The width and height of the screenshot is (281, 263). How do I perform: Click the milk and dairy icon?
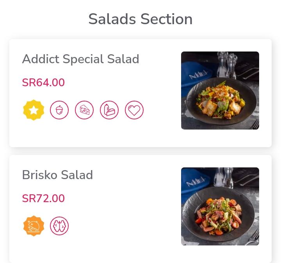click(x=109, y=110)
